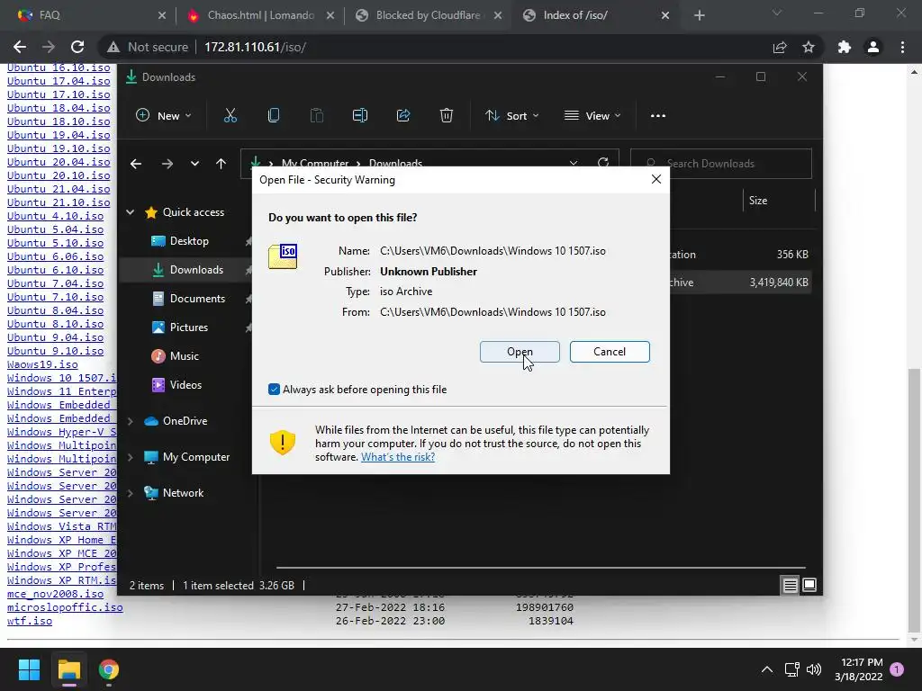Click Cancel in the security warning
Screen dimensions: 922x691
click(610, 352)
